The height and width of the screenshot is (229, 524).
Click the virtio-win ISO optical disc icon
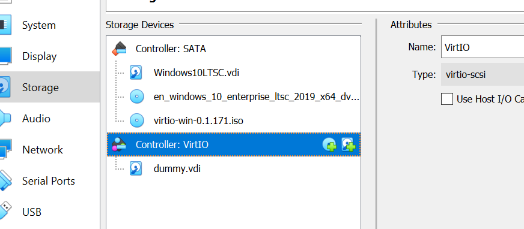pos(136,120)
